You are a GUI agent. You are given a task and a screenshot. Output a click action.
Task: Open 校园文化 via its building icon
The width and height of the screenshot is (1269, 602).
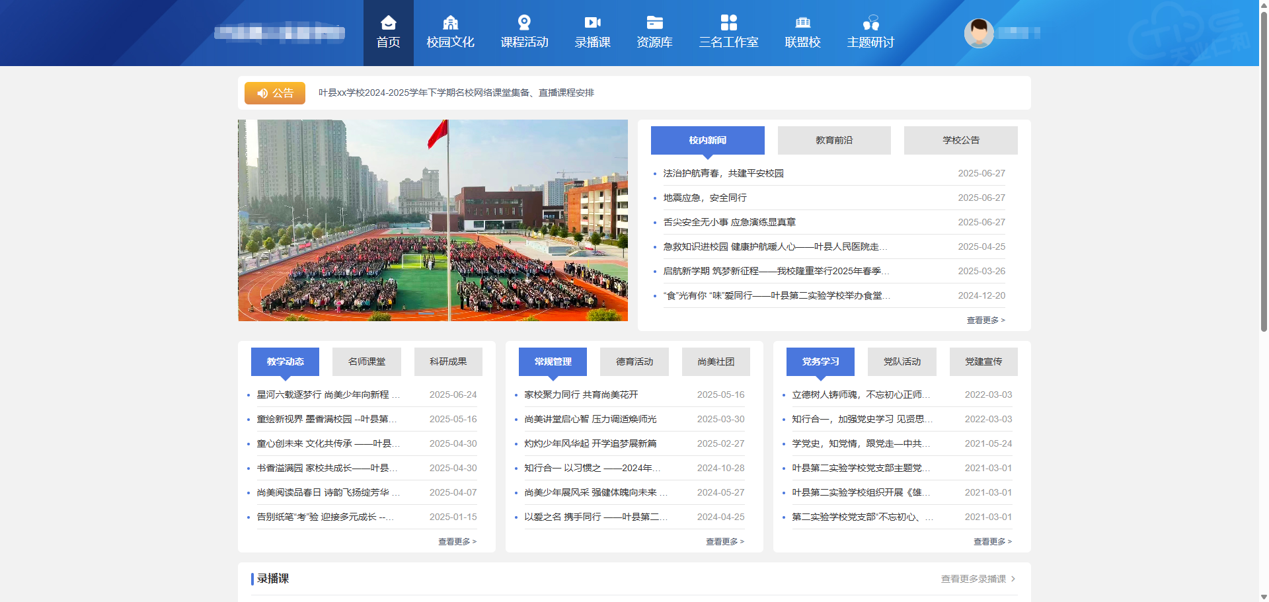pyautogui.click(x=450, y=23)
